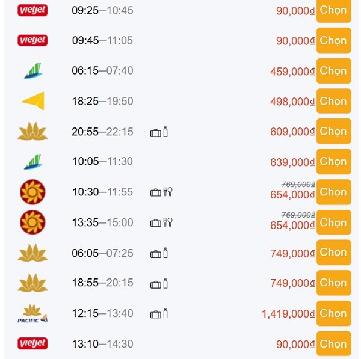Click water bottle icon on 12:15 flight
The image size is (361, 359).
165,313
